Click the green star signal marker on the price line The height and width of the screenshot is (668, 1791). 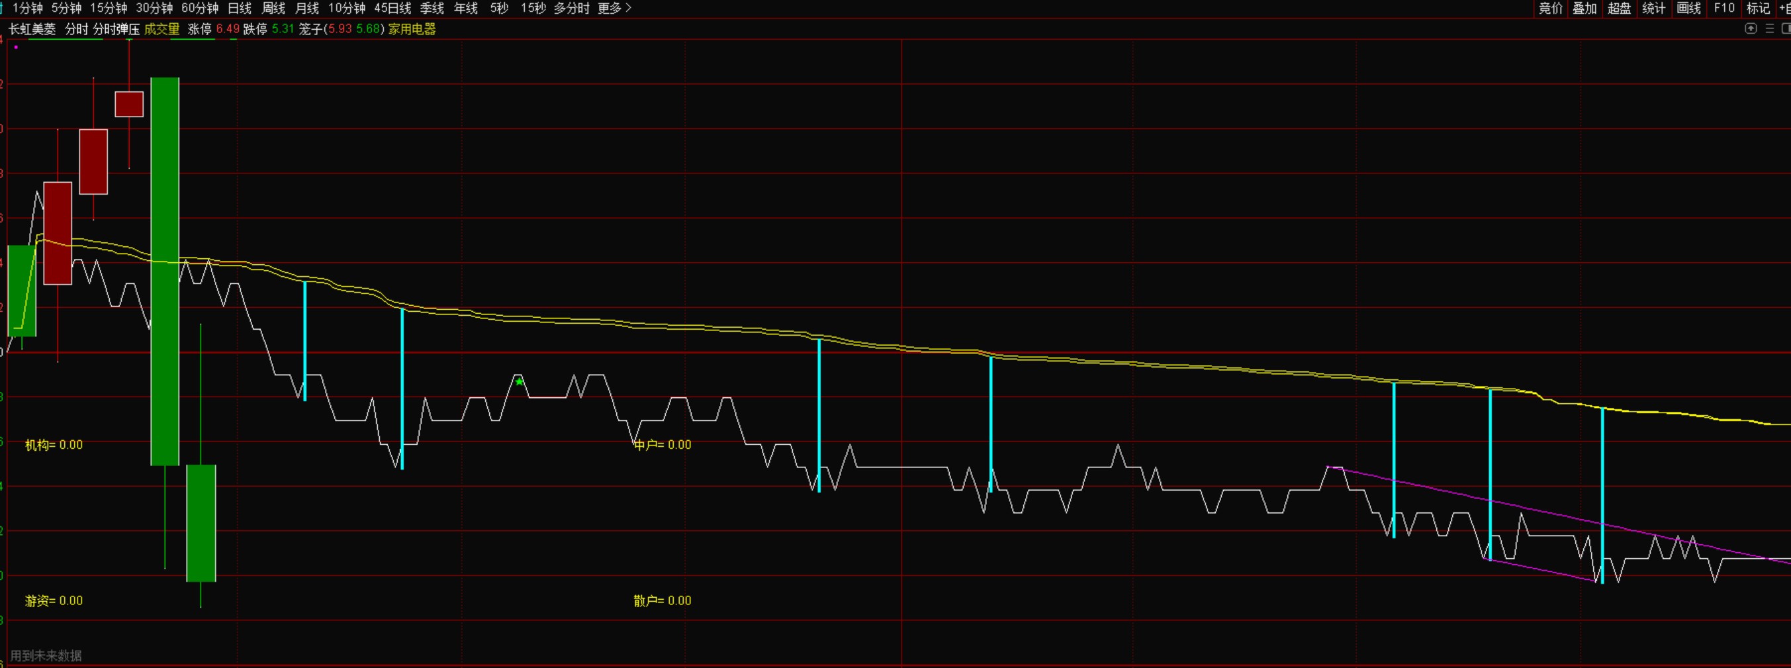pos(520,381)
